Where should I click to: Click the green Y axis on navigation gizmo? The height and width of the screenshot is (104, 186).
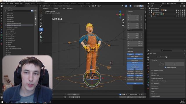tap(120, 14)
